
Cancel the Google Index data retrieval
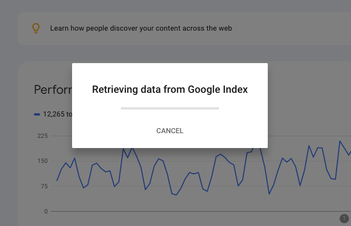[170, 131]
